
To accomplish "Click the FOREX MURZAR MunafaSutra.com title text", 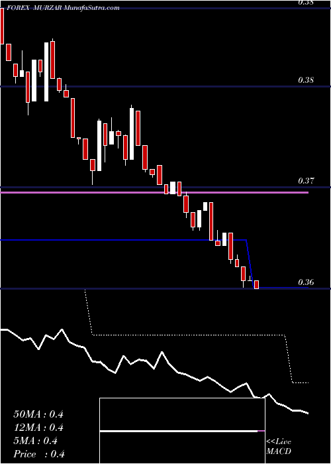I will coord(64,8).
